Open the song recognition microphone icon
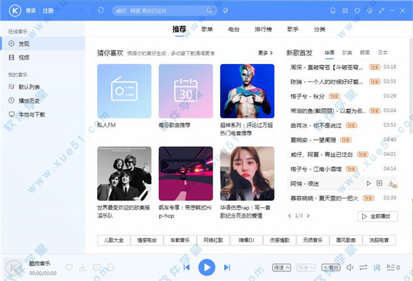413x281 pixels. [x=225, y=10]
